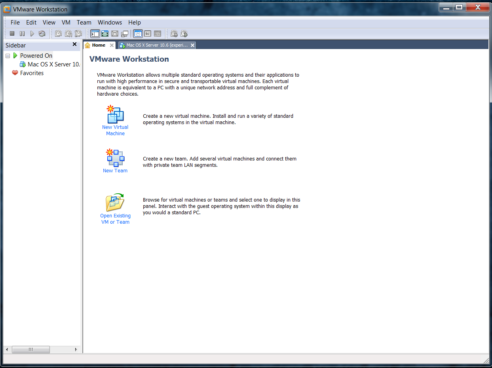Maximize the VMware Workstation window
Screen dimensions: 492x368
click(x=459, y=7)
